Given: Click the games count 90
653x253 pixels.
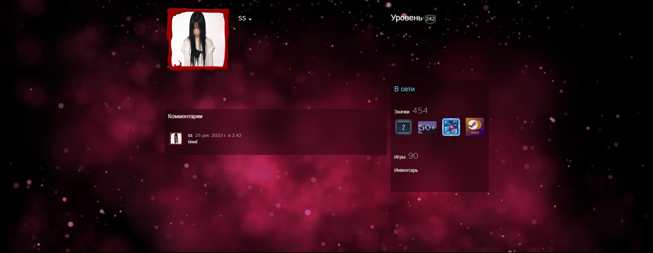Looking at the screenshot, I should click(413, 156).
